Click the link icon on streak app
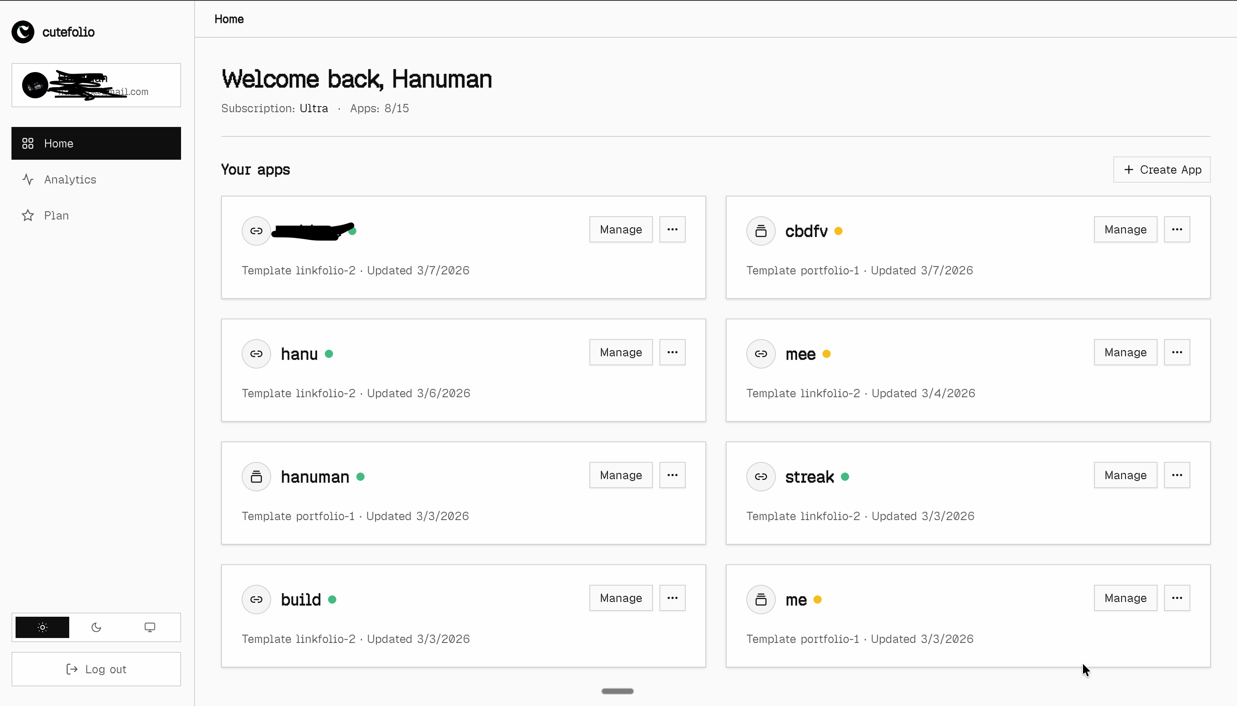The height and width of the screenshot is (706, 1237). 760,477
